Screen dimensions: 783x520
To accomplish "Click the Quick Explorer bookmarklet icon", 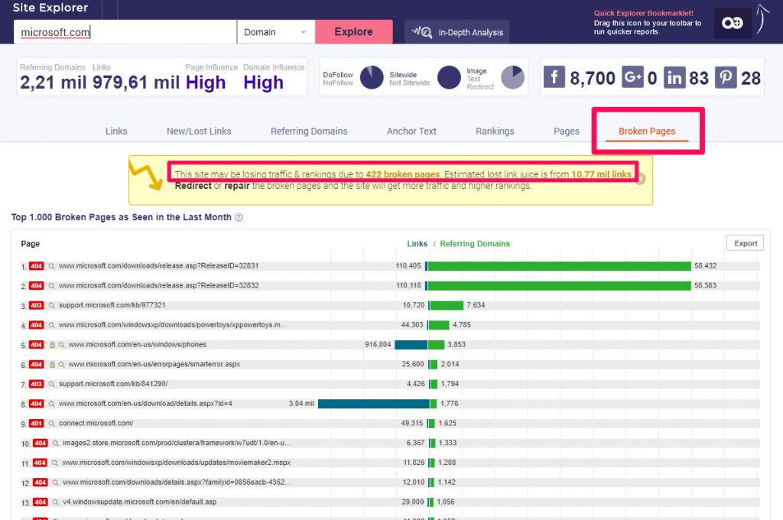I will (x=733, y=23).
